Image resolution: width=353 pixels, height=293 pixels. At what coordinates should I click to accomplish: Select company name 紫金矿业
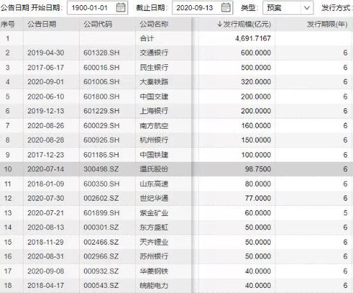[154, 213]
